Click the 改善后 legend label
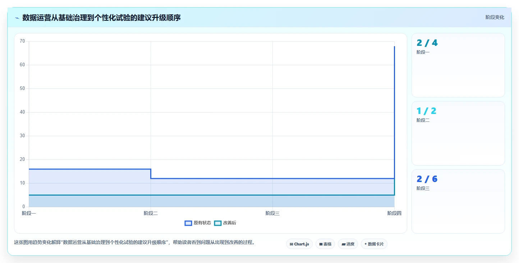Image resolution: width=519 pixels, height=263 pixels. coord(230,223)
